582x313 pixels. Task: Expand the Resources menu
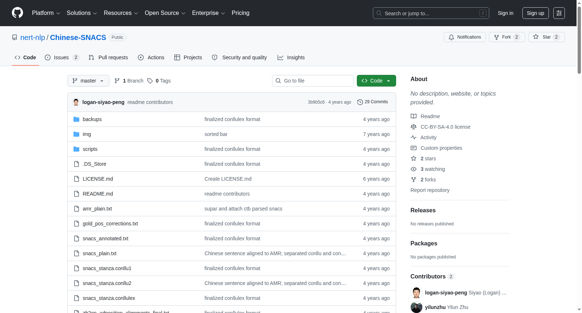pos(121,13)
